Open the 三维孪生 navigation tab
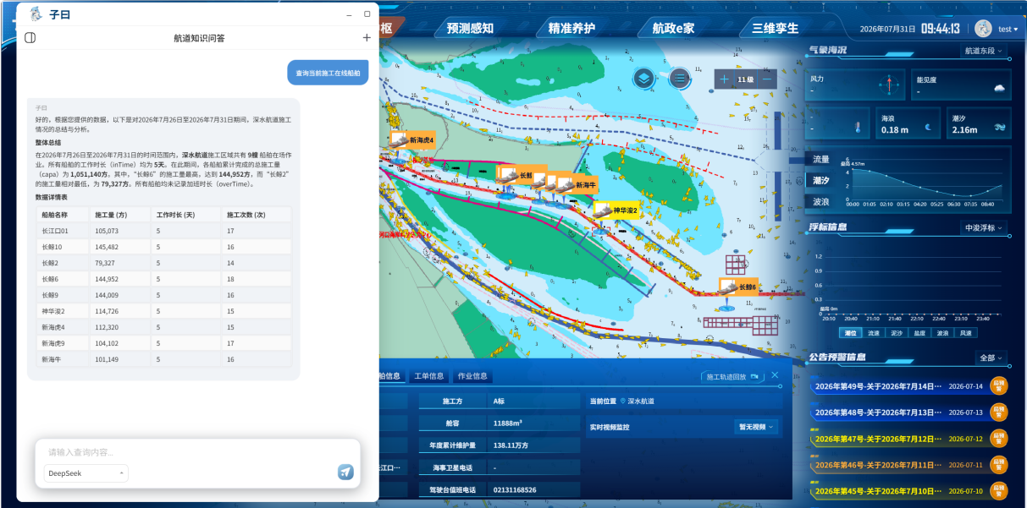The width and height of the screenshot is (1027, 508). click(775, 28)
